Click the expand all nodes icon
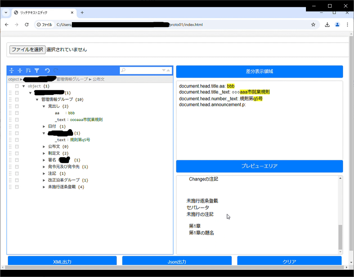 click(11, 71)
